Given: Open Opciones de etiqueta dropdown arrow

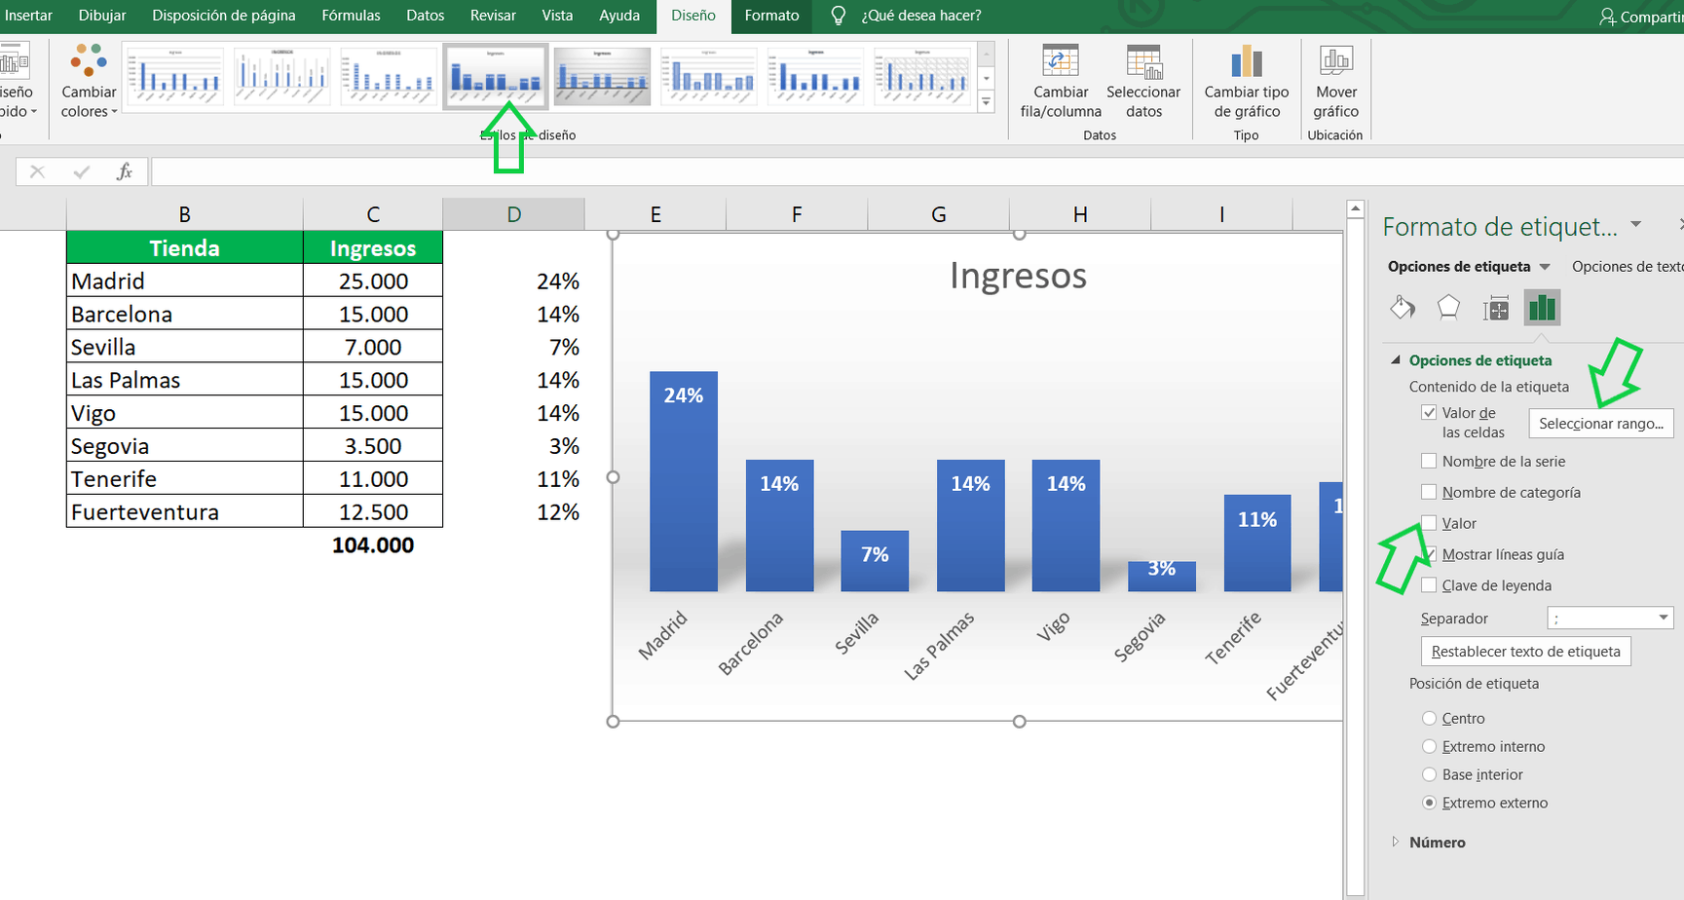Looking at the screenshot, I should click(x=1545, y=267).
